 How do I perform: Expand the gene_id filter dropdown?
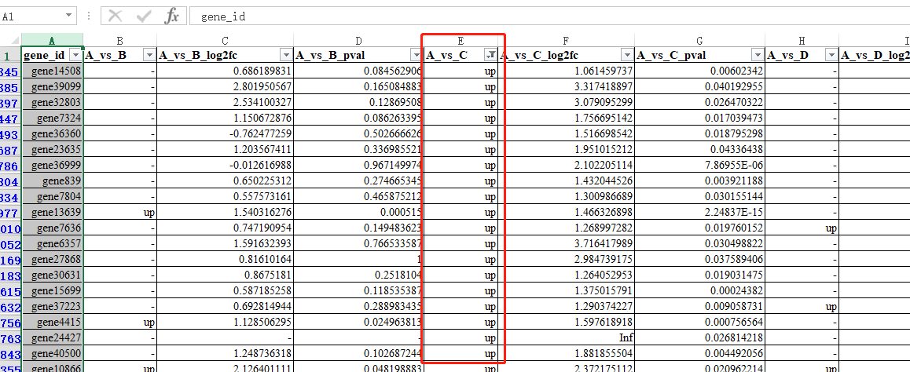75,55
